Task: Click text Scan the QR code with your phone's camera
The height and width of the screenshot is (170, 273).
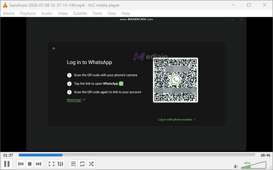Action: pyautogui.click(x=105, y=75)
